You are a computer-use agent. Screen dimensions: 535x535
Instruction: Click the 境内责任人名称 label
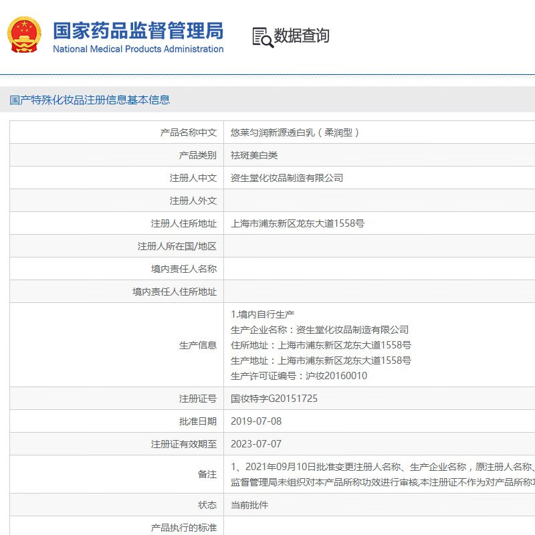pos(184,269)
